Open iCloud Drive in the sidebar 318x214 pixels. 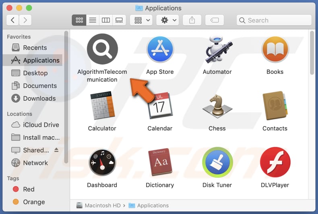pyautogui.click(x=33, y=125)
